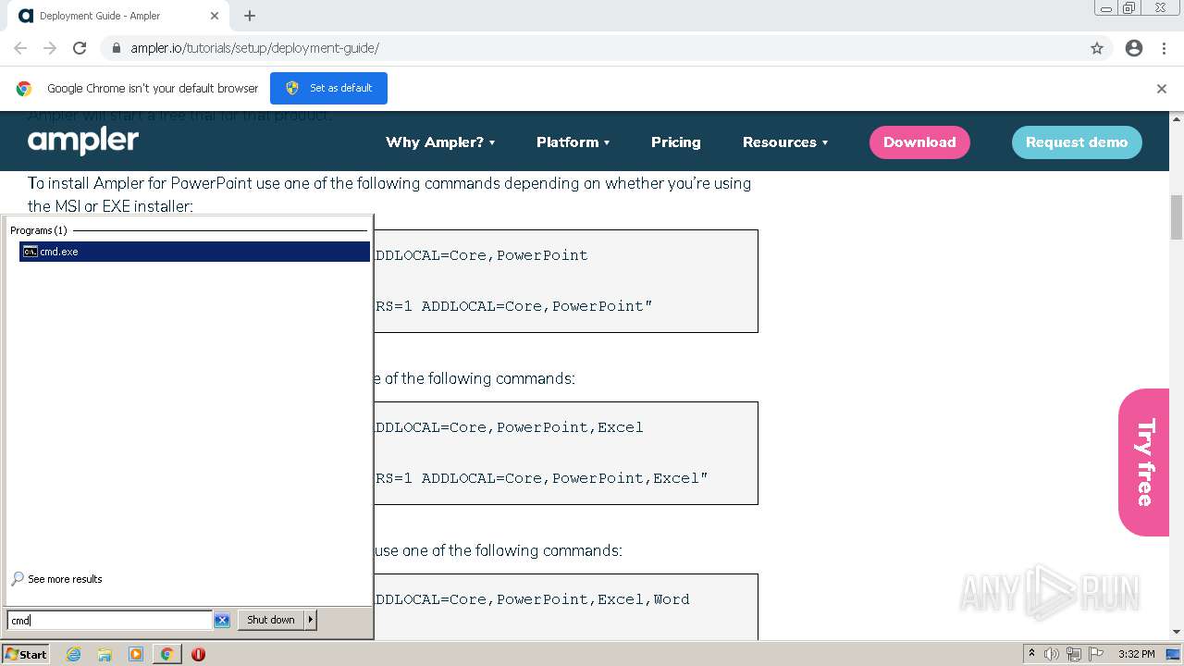
Task: Select cmd.exe in Programs results
Action: pos(194,252)
